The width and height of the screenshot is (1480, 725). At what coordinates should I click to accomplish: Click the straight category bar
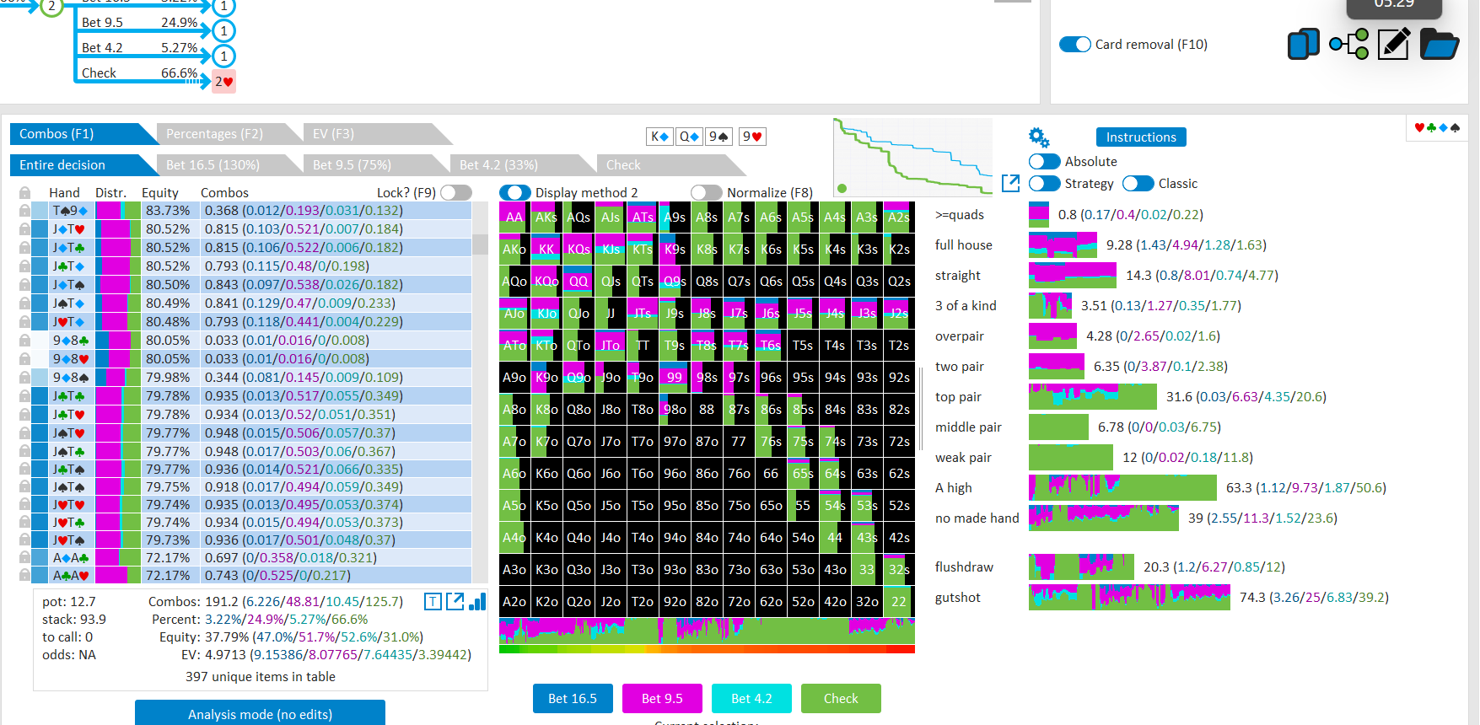(x=1073, y=276)
